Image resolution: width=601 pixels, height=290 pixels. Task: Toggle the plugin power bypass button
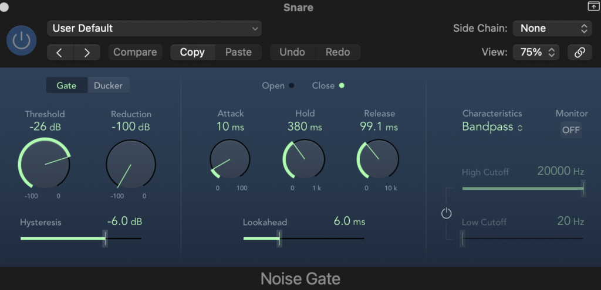click(21, 40)
